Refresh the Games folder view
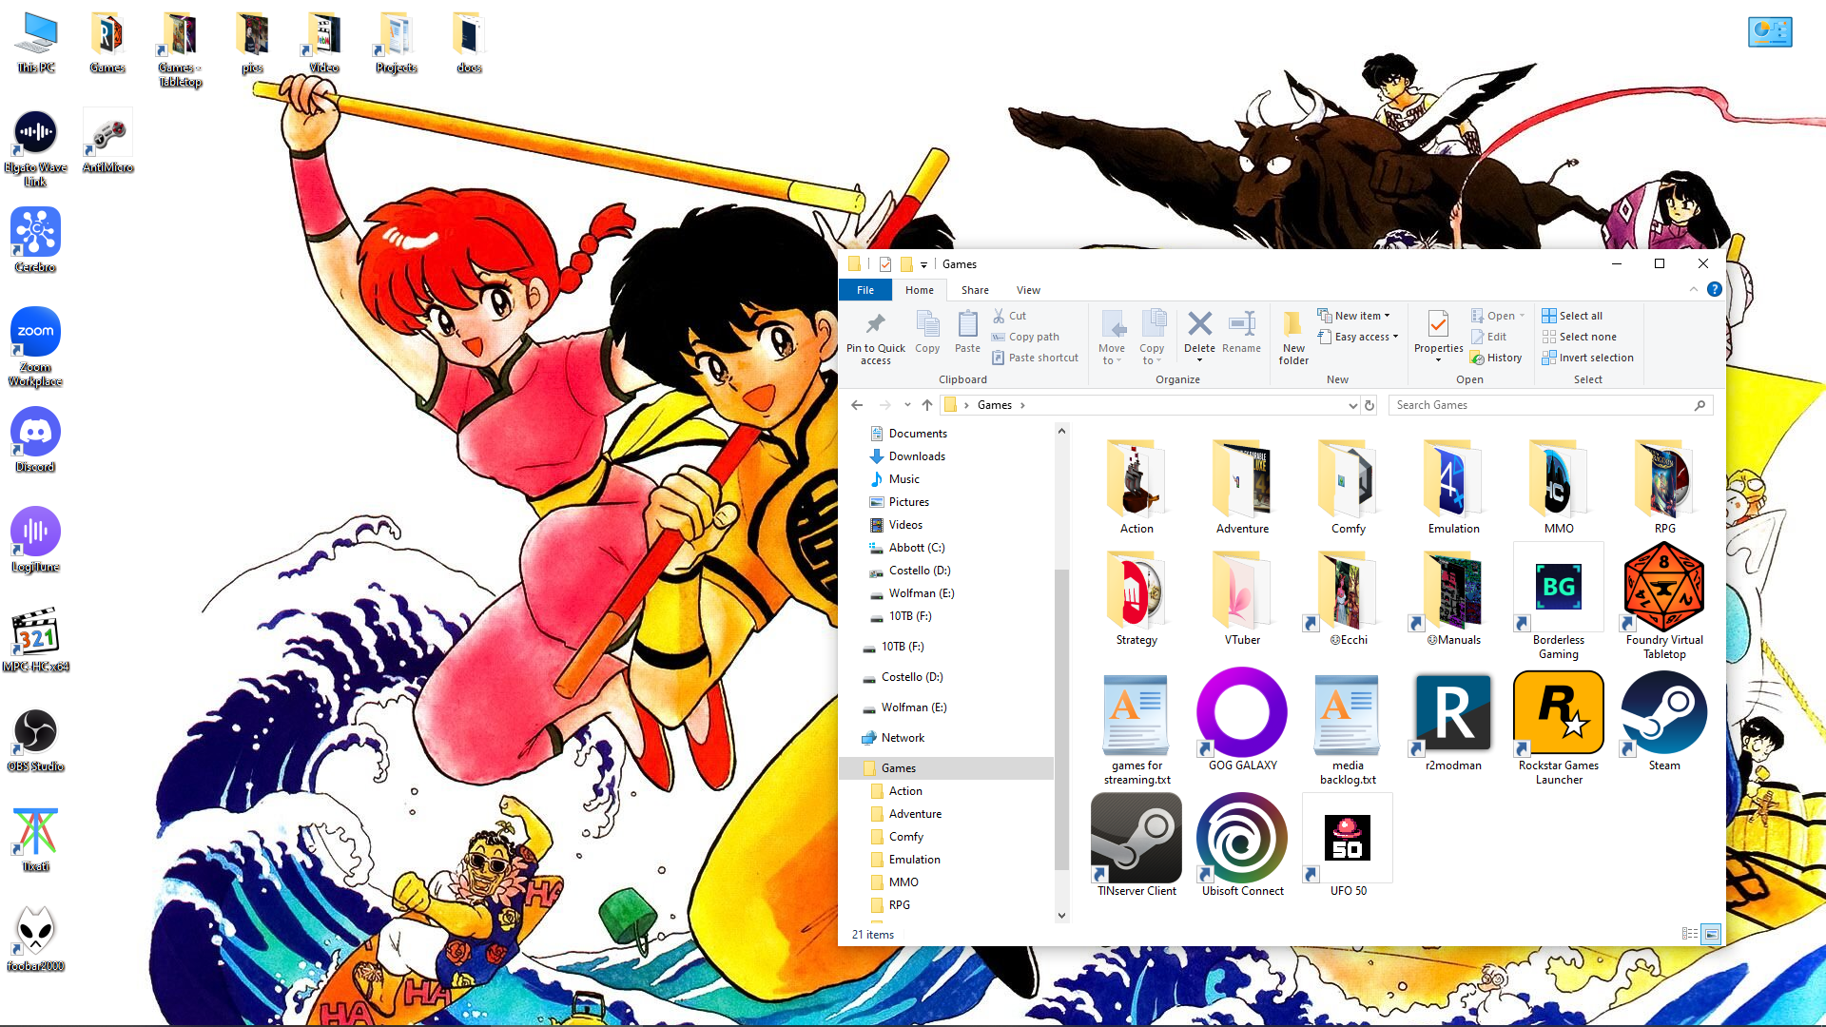The height and width of the screenshot is (1027, 1826). coord(1369,405)
